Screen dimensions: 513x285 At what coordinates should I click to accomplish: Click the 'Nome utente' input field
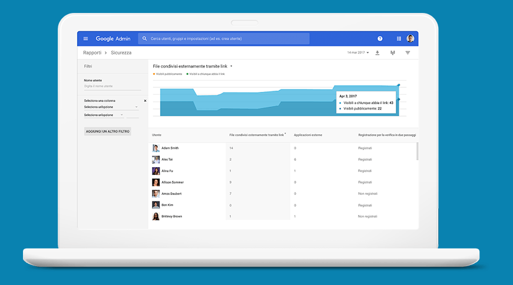[x=112, y=87]
